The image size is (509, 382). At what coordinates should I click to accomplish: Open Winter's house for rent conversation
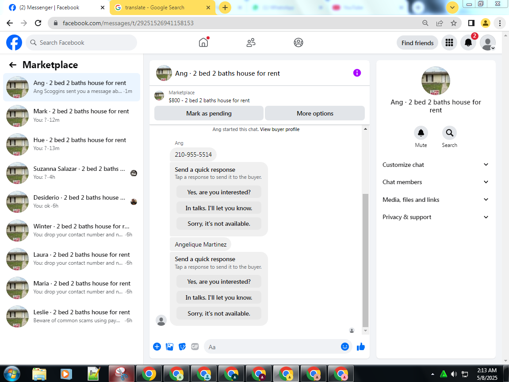72,230
